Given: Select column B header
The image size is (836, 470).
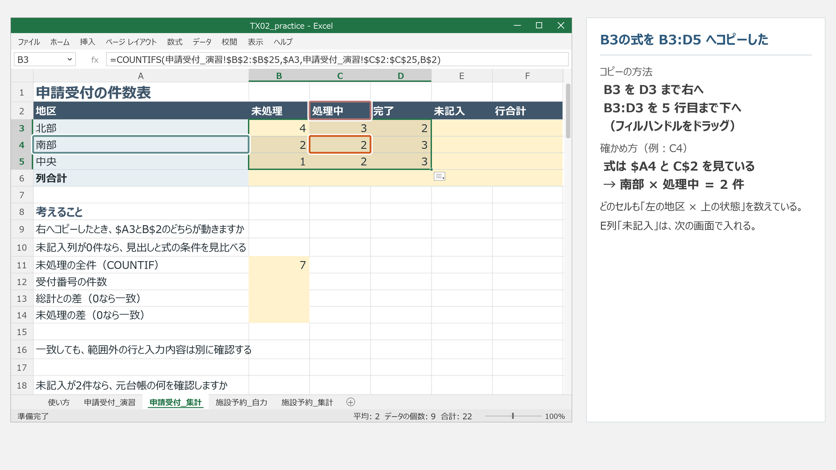Looking at the screenshot, I should [279, 76].
